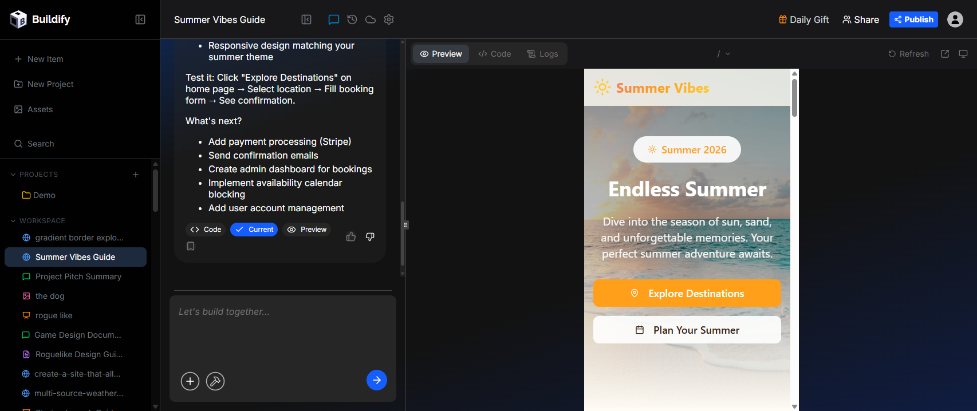This screenshot has width=977, height=411.
Task: Open Roguelike Design Gui... item
Action: (76, 354)
